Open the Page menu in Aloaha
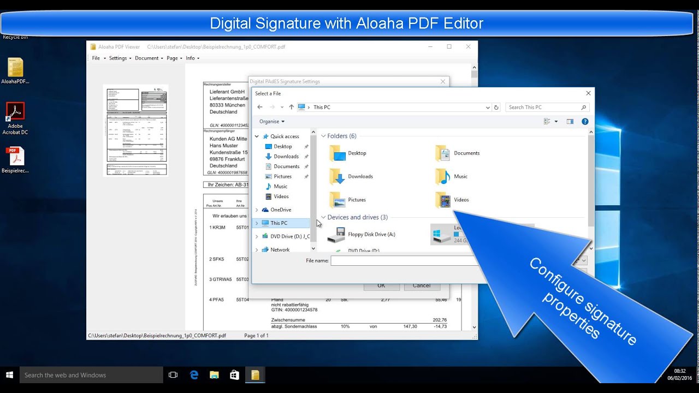699x393 pixels. point(174,58)
